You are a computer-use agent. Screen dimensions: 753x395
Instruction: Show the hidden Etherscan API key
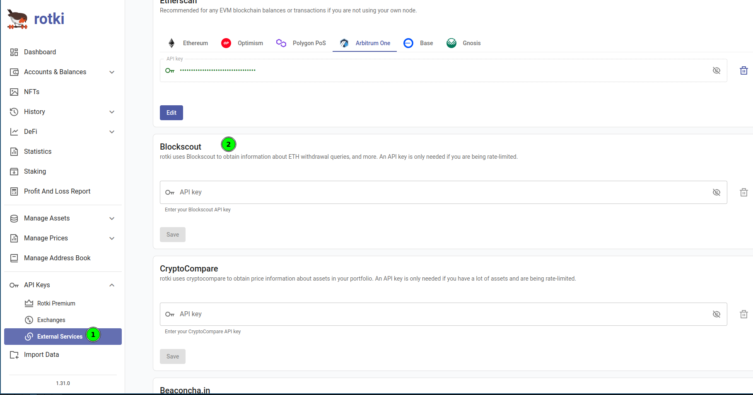(717, 70)
